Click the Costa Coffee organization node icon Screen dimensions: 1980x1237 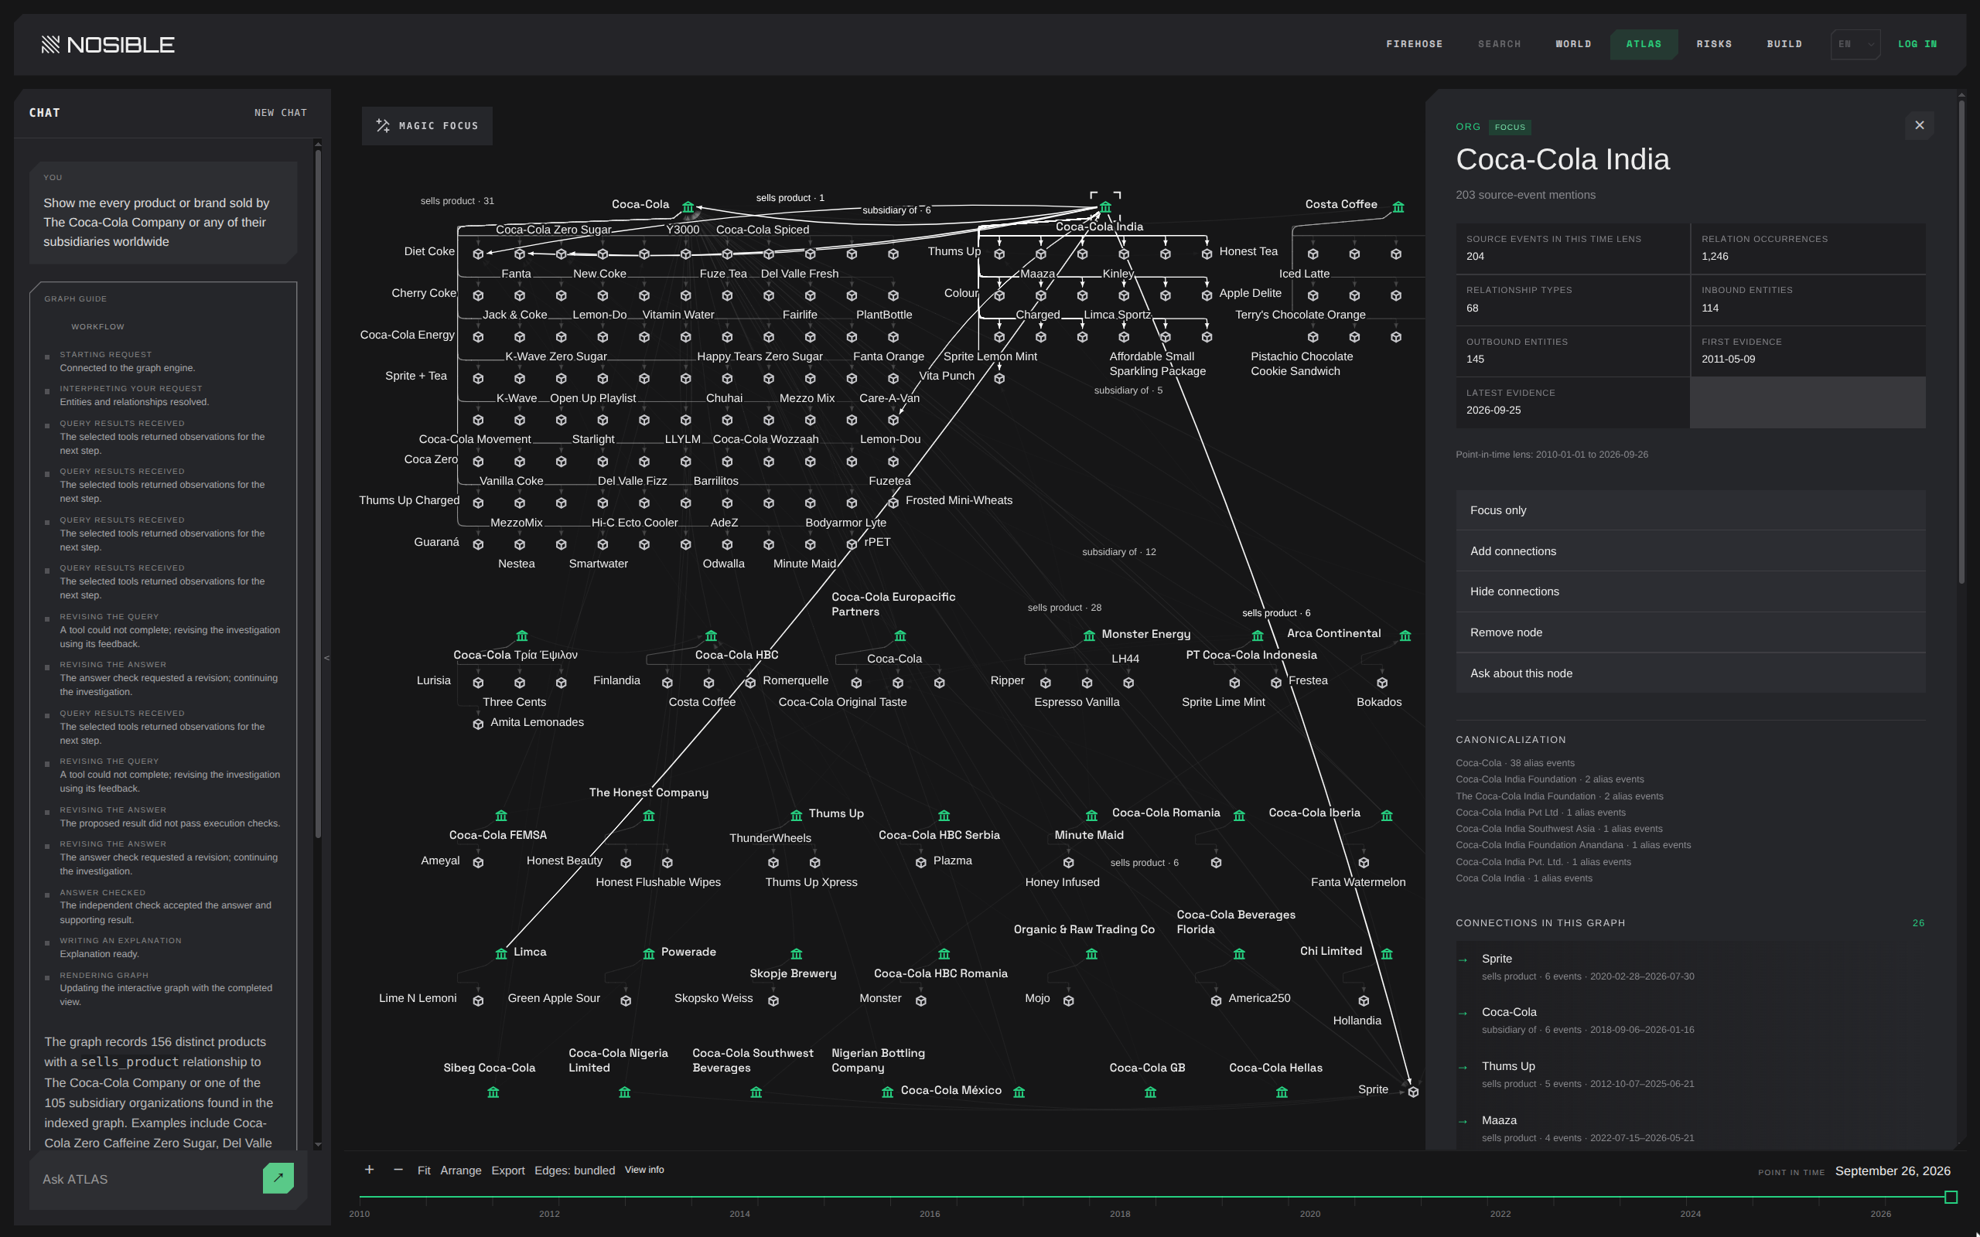1398,207
